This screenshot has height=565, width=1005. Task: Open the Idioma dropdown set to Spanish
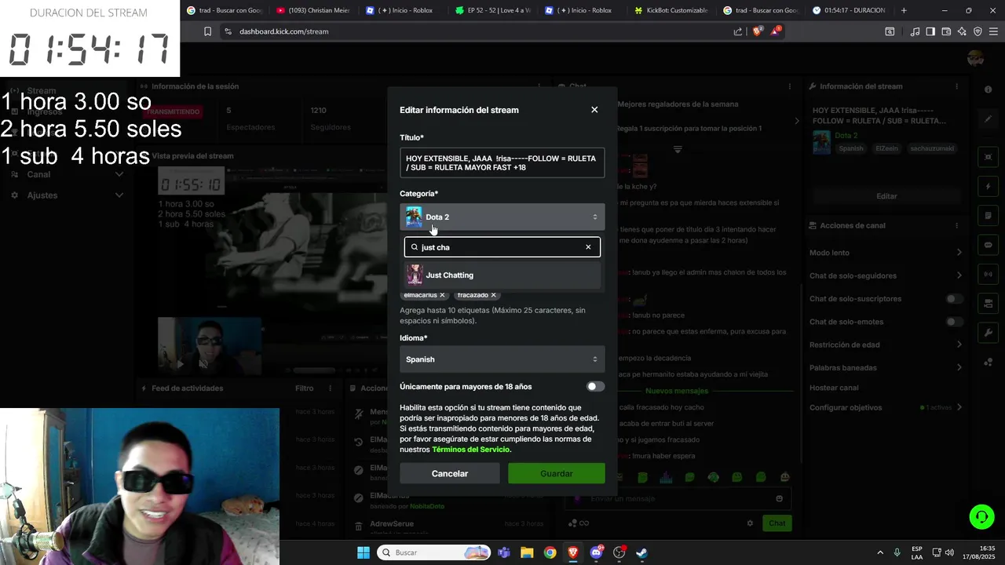click(x=502, y=359)
